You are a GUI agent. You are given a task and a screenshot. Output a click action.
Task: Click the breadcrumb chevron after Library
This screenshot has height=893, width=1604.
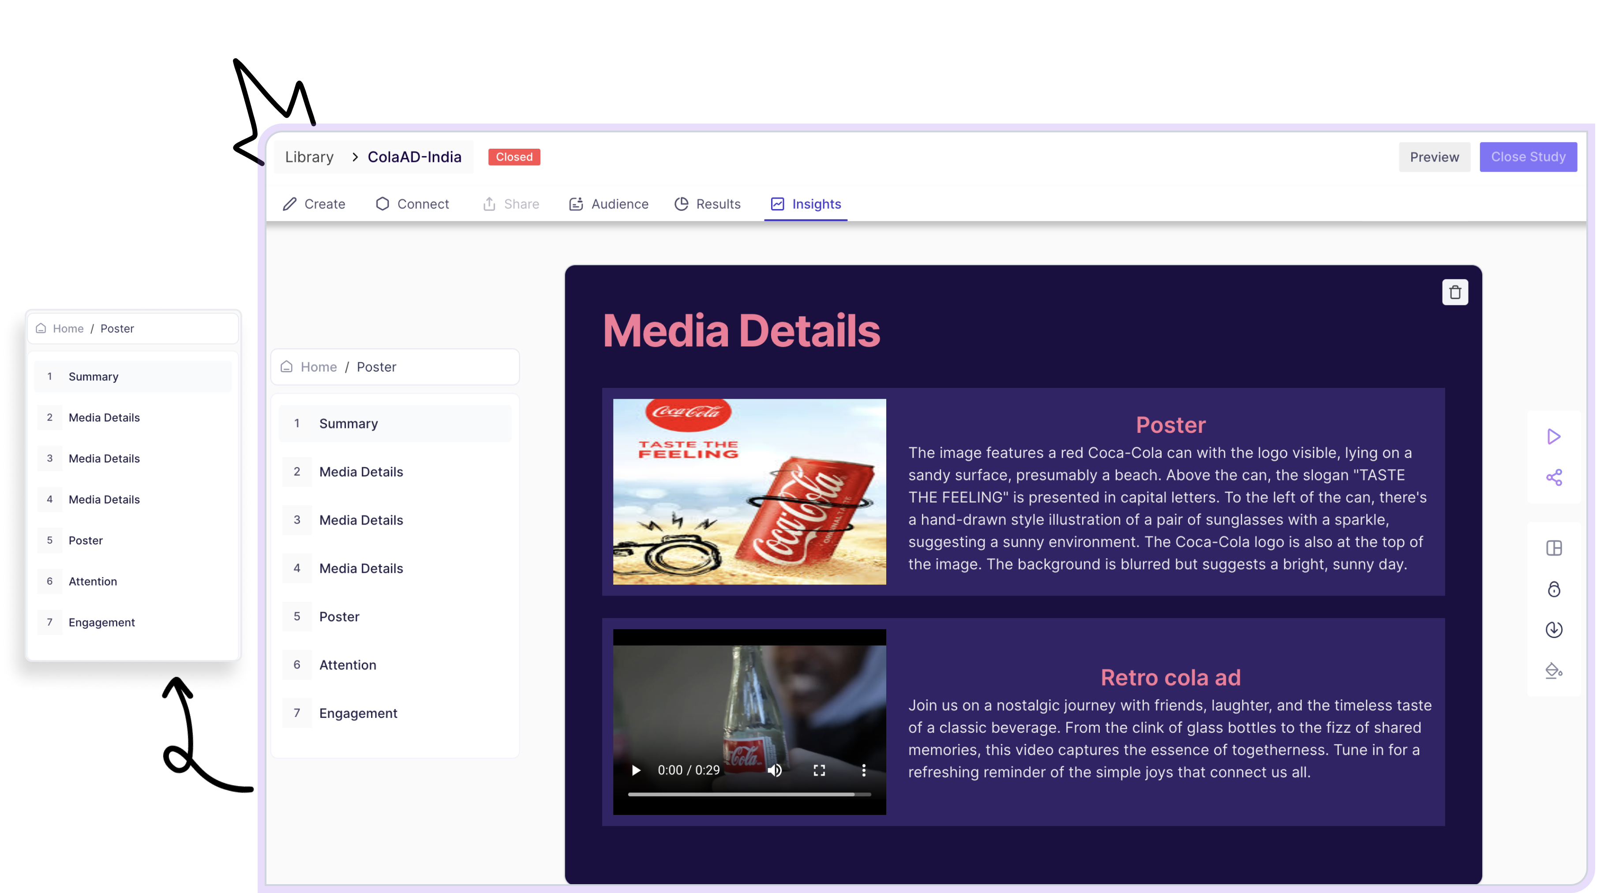point(354,157)
